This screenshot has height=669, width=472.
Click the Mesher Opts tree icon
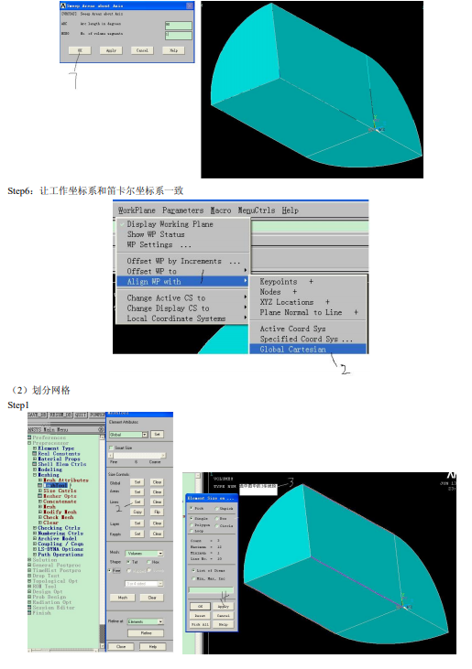coord(40,496)
